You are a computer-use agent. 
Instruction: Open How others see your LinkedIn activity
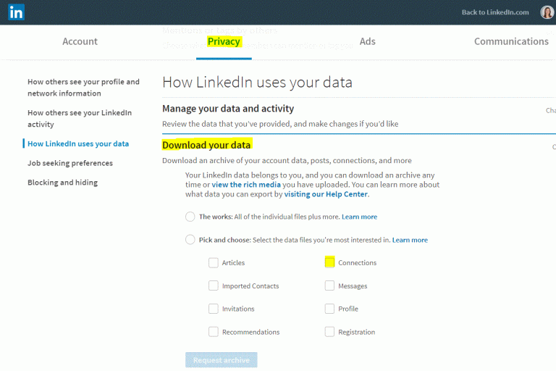[x=80, y=118]
